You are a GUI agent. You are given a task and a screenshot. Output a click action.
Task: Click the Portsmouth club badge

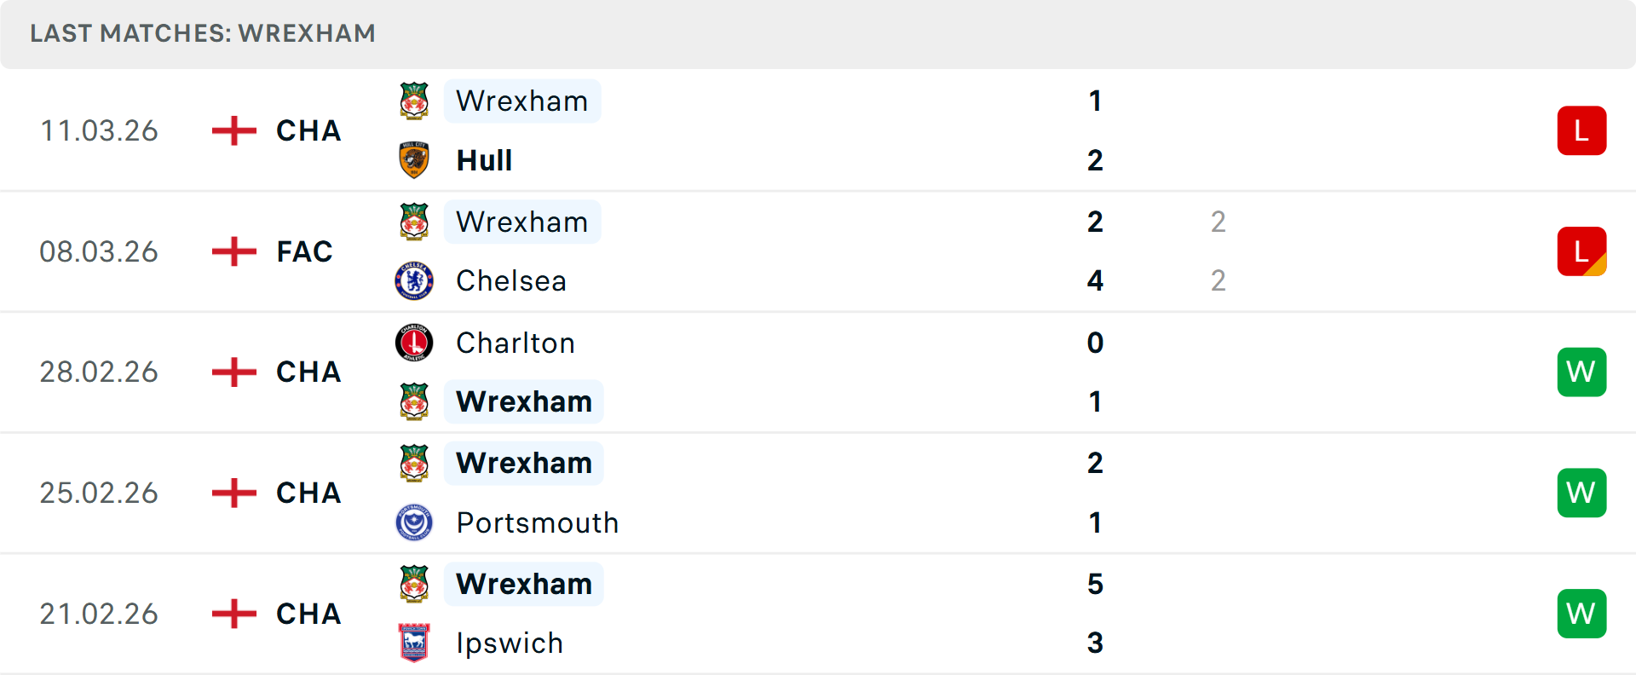point(414,522)
